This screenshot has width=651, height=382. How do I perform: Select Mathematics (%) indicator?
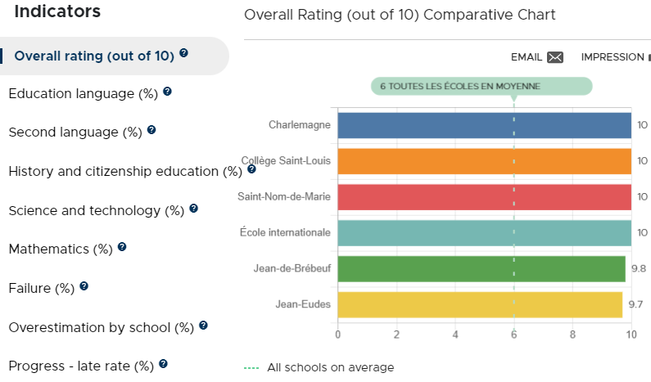pos(61,249)
